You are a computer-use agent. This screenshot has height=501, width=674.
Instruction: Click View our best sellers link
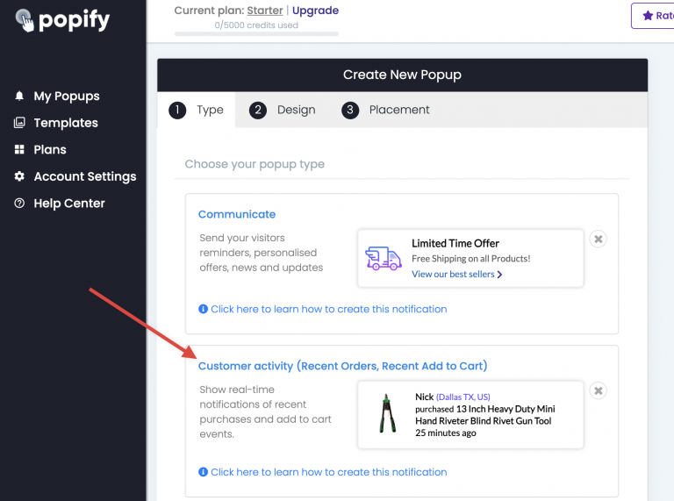tap(453, 274)
